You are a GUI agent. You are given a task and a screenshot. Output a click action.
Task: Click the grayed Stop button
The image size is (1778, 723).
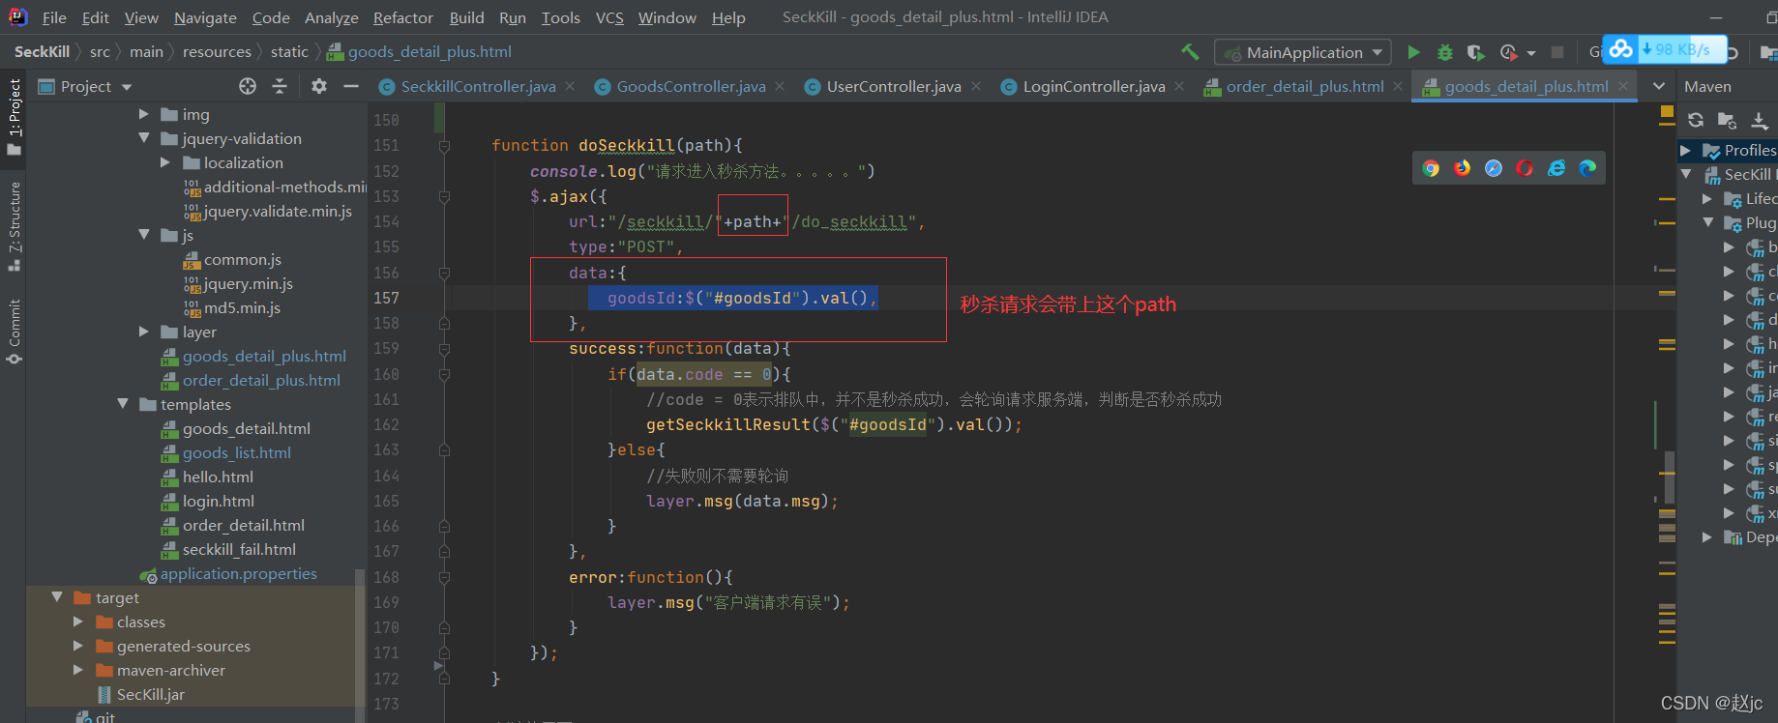pyautogui.click(x=1557, y=52)
